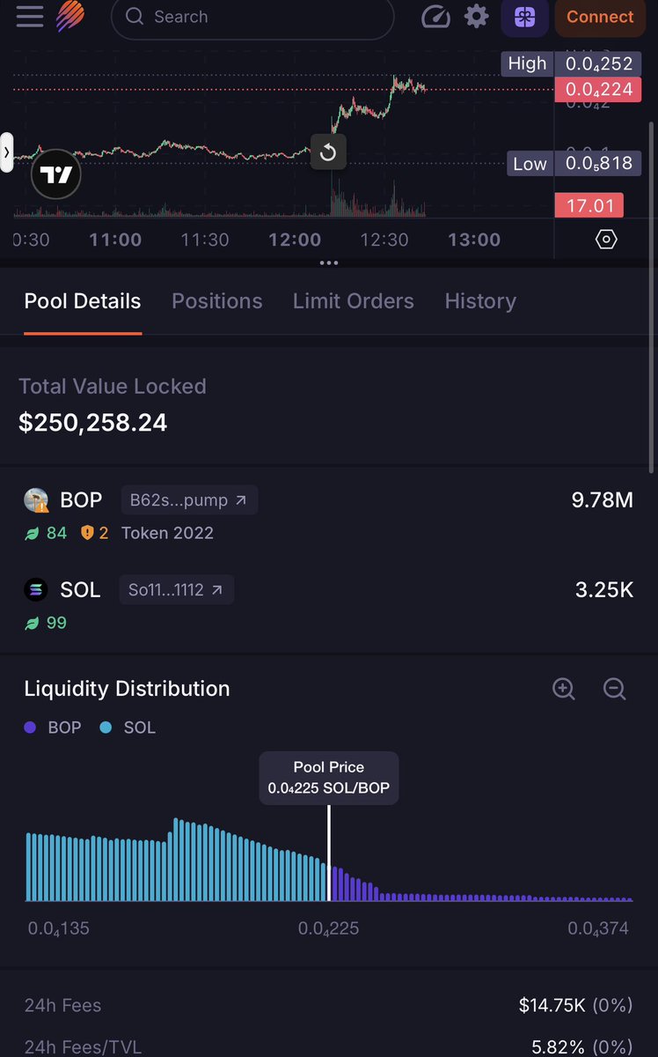Open chart settings hexagon icon
658x1057 pixels.
coord(606,240)
